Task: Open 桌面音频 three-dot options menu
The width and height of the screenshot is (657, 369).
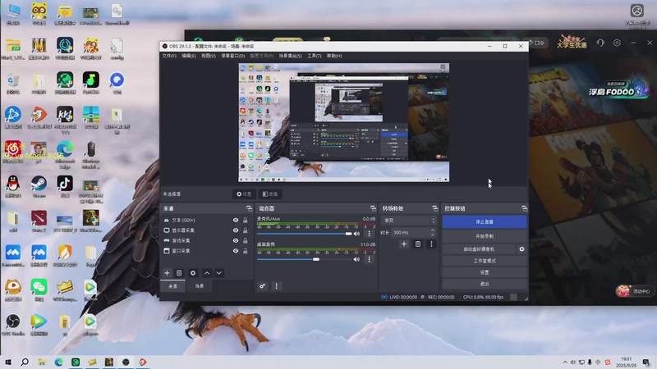Action: click(x=369, y=259)
